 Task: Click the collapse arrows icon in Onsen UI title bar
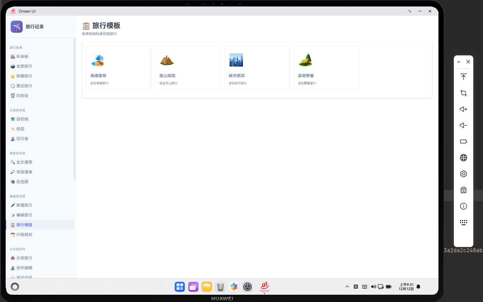[410, 11]
